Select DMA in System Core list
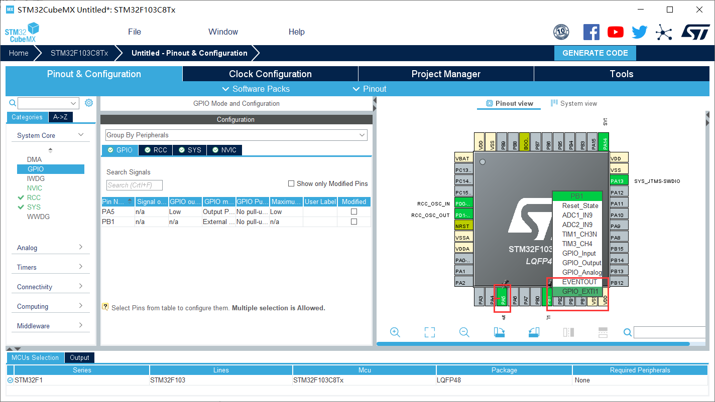Viewport: 715px width, 402px height. pos(34,159)
